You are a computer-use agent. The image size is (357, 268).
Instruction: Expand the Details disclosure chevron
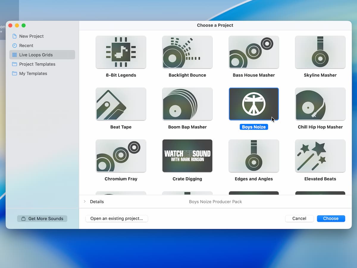[x=85, y=202]
